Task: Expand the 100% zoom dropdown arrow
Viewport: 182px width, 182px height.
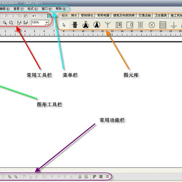Action: 47,22
